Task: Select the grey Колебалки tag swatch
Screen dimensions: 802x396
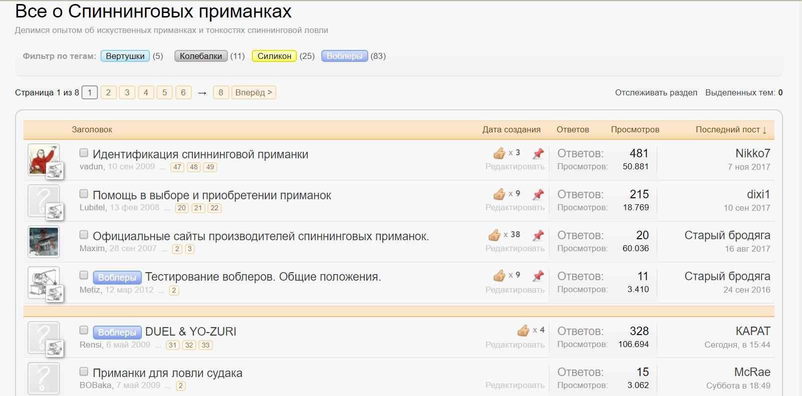Action: (x=201, y=56)
